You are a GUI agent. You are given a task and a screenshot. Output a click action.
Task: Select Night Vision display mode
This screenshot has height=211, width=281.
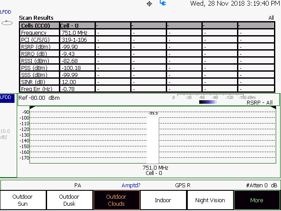[210, 200]
